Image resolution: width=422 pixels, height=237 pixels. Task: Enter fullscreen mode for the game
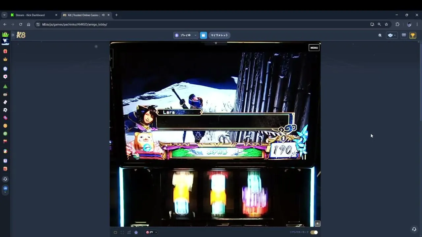(x=122, y=232)
